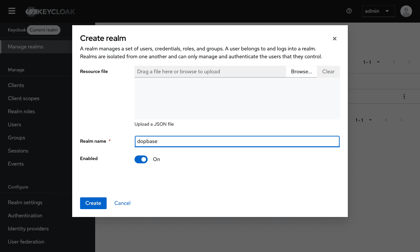
Task: Focus the Realm name input field
Action: (x=237, y=142)
